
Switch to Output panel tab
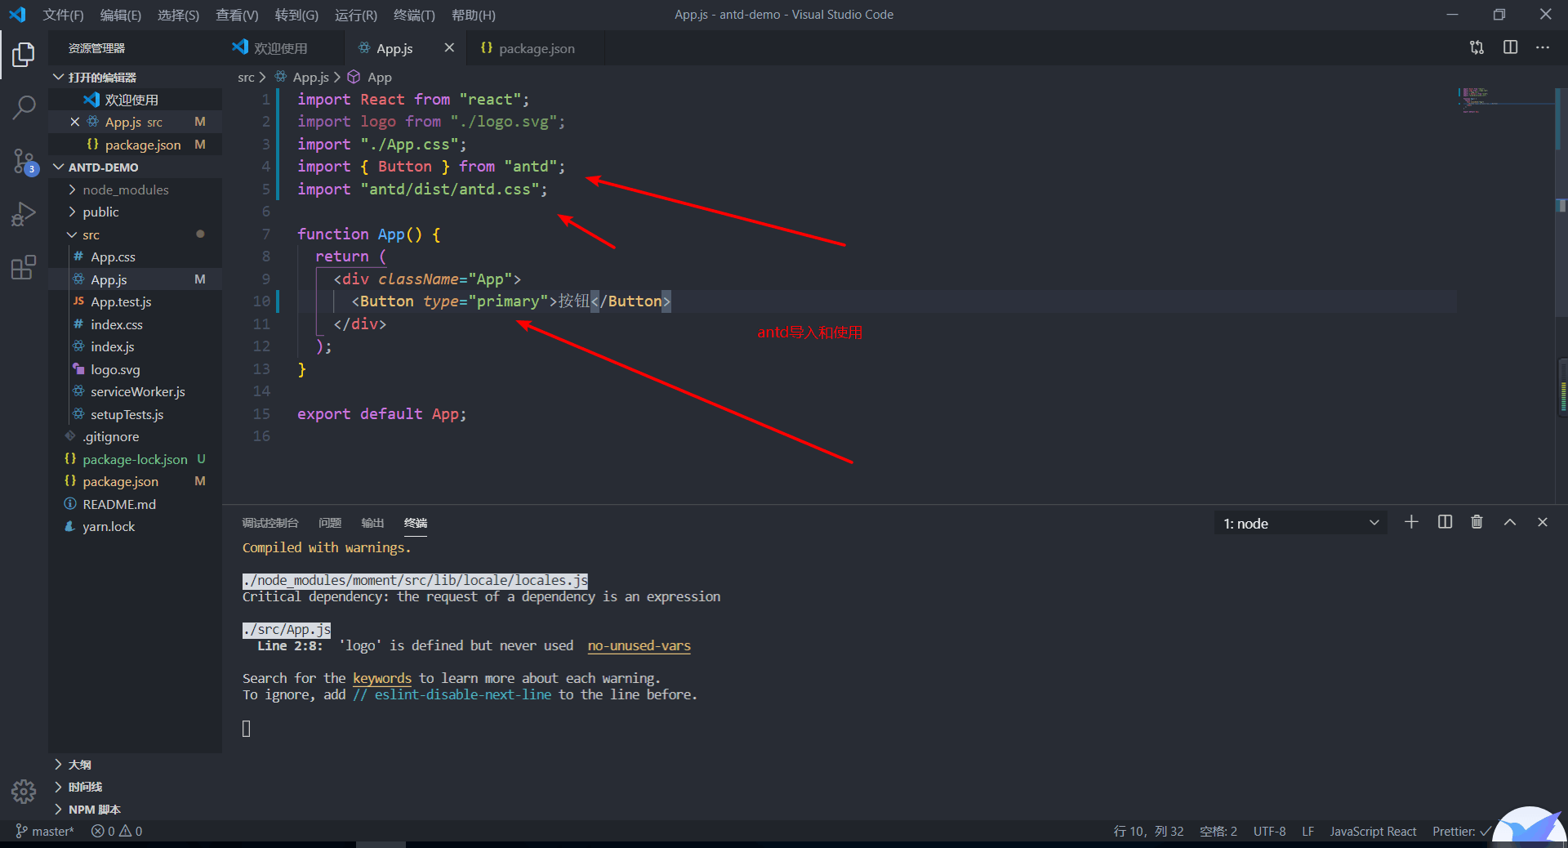[372, 523]
